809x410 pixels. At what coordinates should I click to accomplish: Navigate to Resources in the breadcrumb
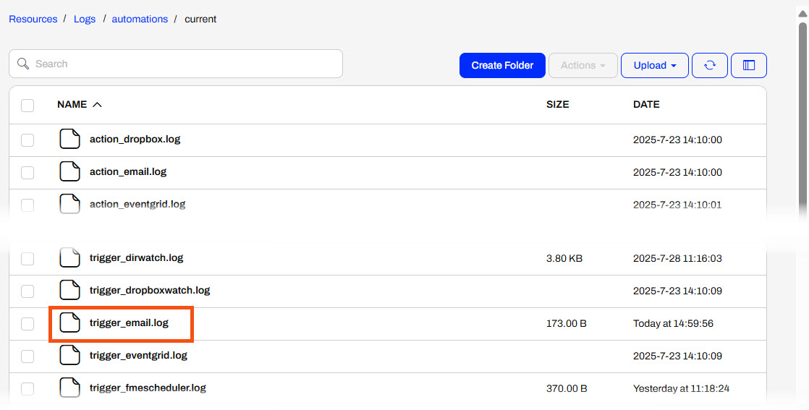(x=33, y=19)
